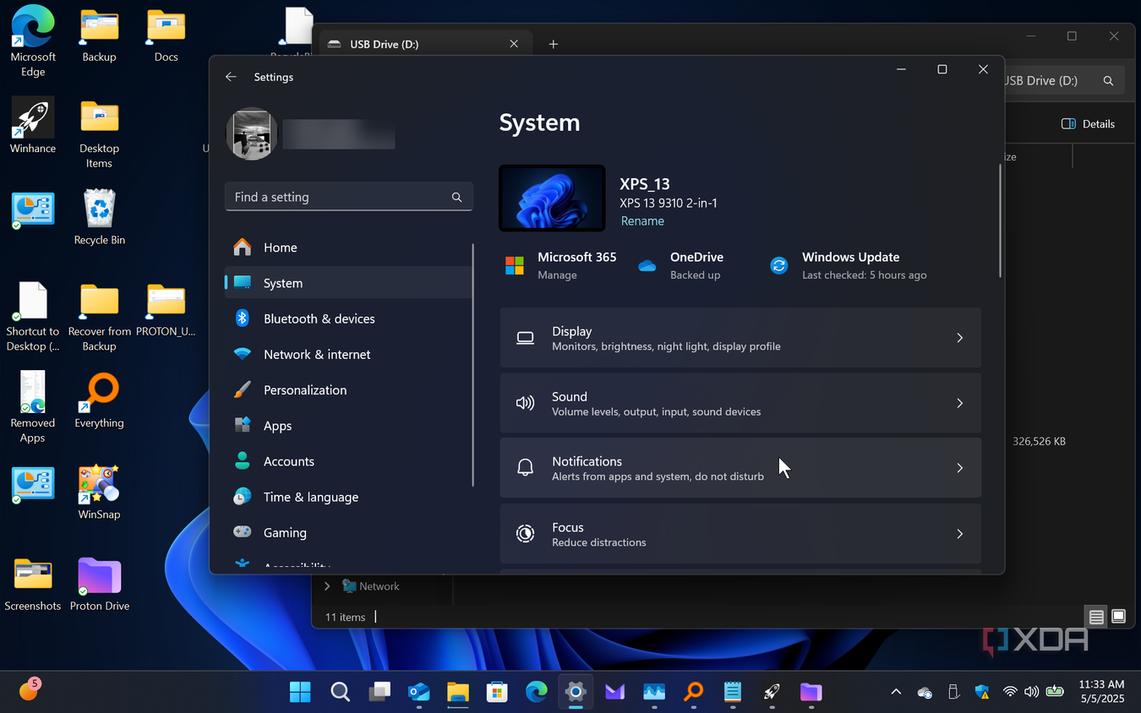Select the Screenshots folder on desktop
This screenshot has width=1141, height=713.
[33, 584]
